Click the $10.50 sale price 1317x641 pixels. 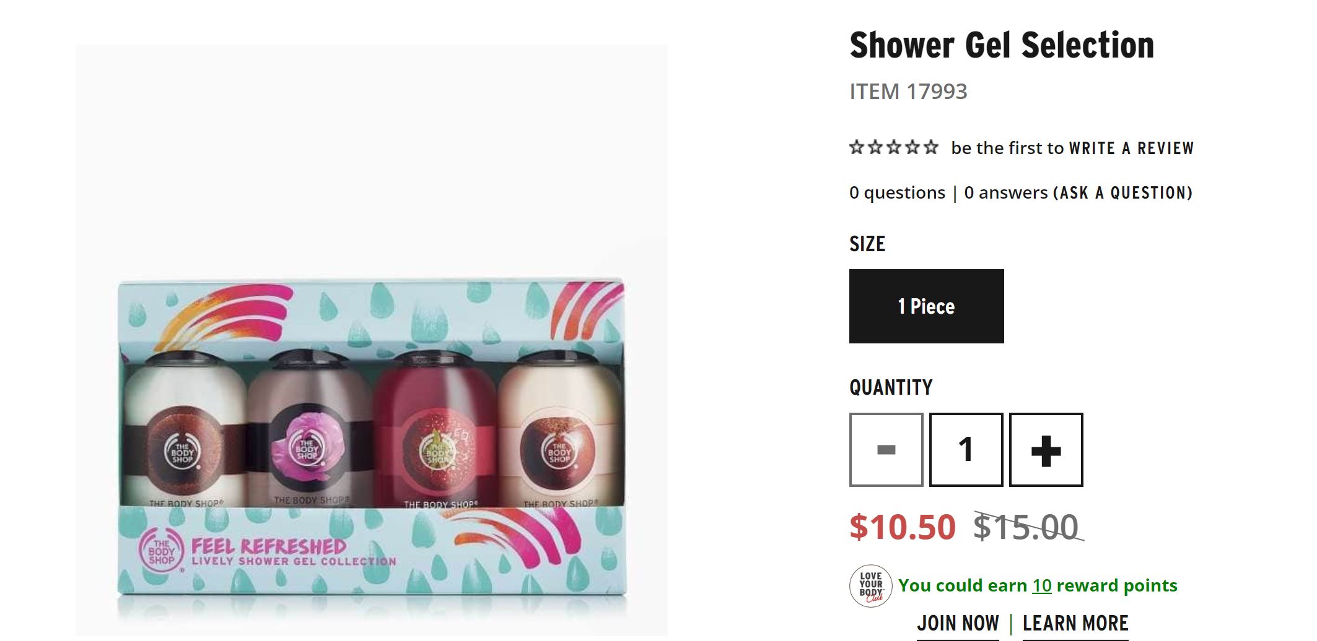(903, 527)
